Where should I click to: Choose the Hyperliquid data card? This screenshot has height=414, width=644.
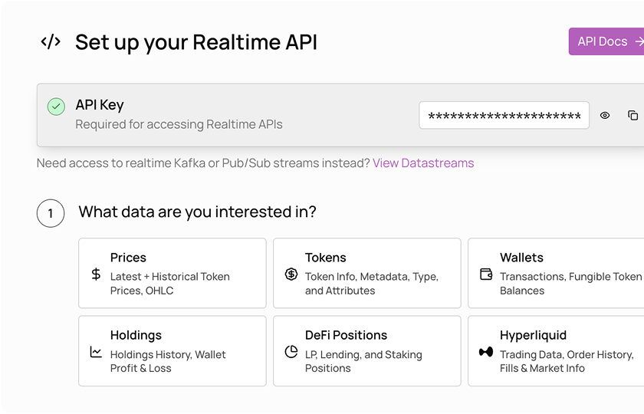click(556, 351)
